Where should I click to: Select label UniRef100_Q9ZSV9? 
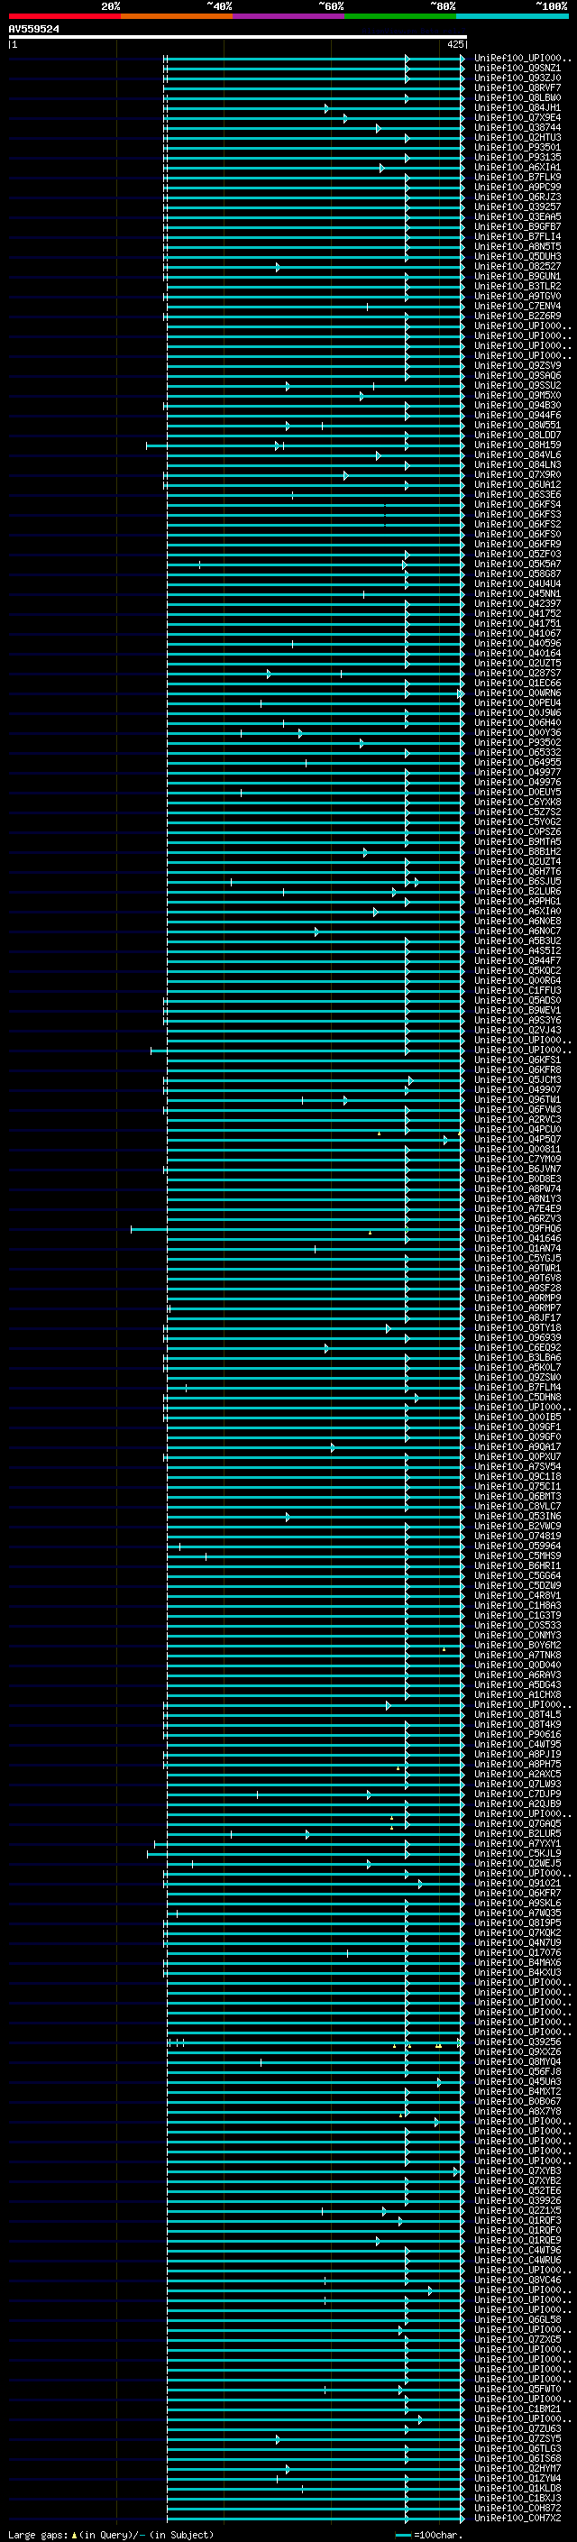point(517,366)
